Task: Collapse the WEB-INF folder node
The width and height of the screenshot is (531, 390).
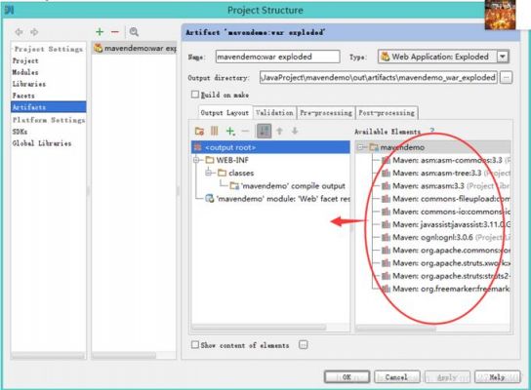Action: click(x=196, y=160)
